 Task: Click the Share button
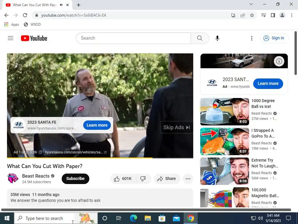167,179
